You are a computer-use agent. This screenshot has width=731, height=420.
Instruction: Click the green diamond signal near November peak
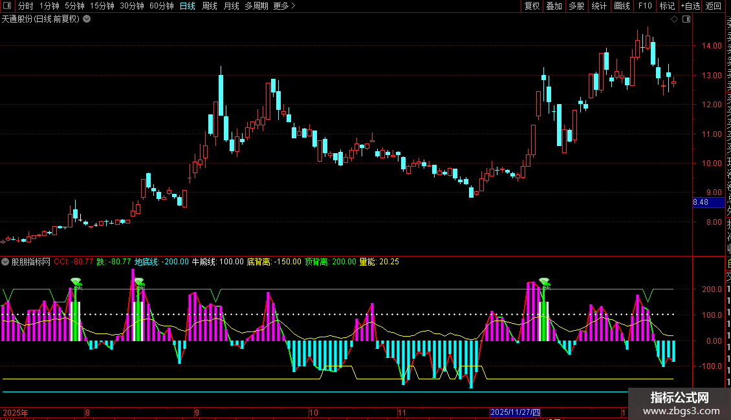[x=544, y=282]
